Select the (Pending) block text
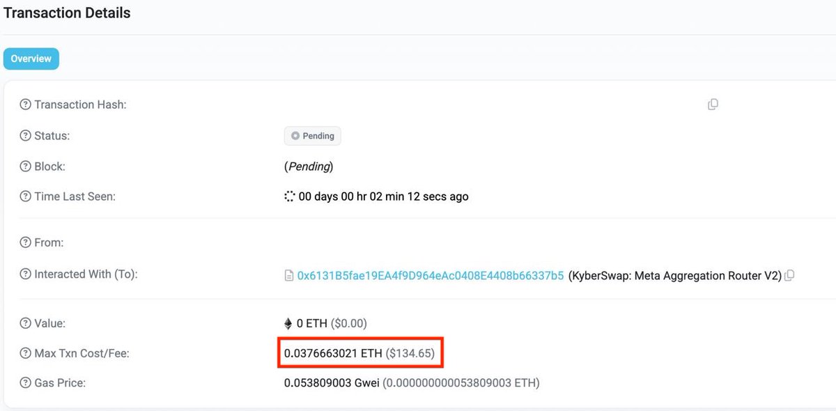The image size is (836, 411). click(x=309, y=167)
